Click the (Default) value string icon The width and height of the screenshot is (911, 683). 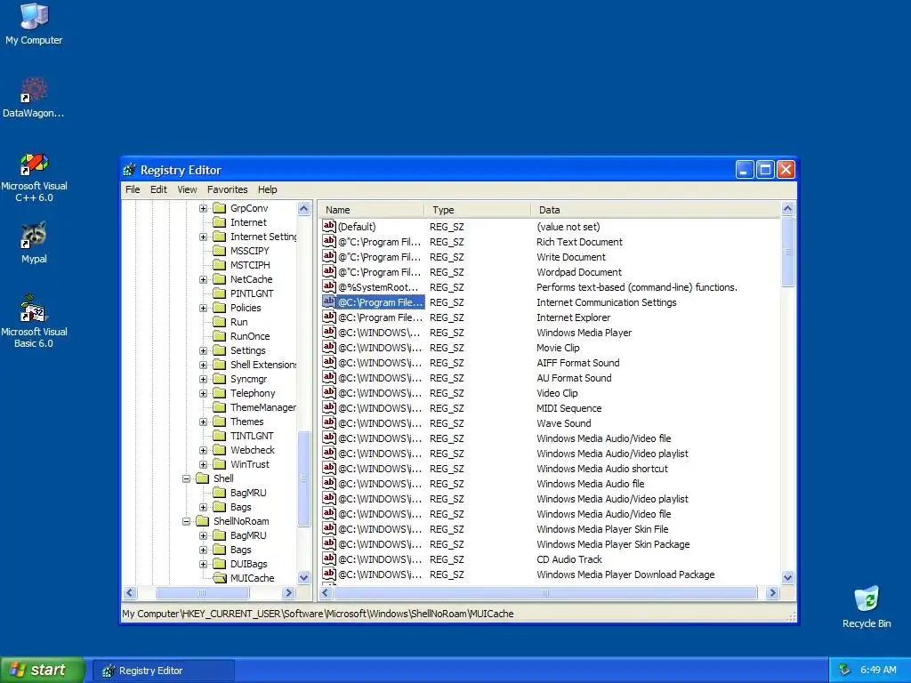(329, 226)
